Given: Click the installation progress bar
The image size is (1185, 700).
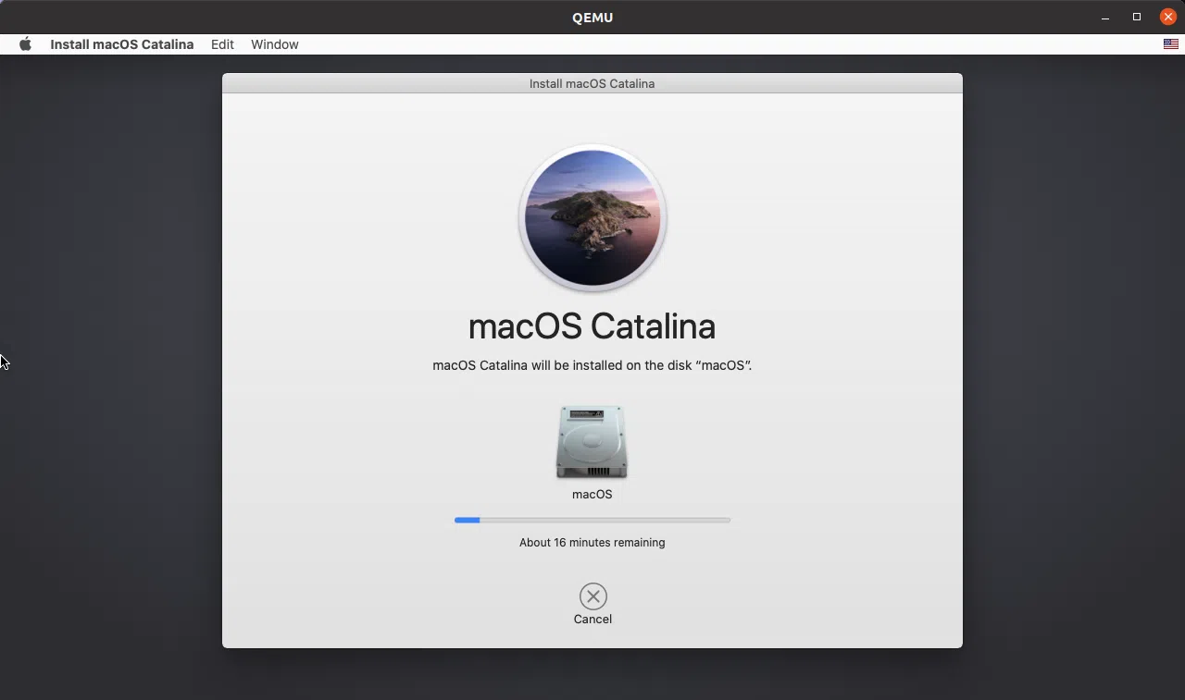Looking at the screenshot, I should click(592, 521).
